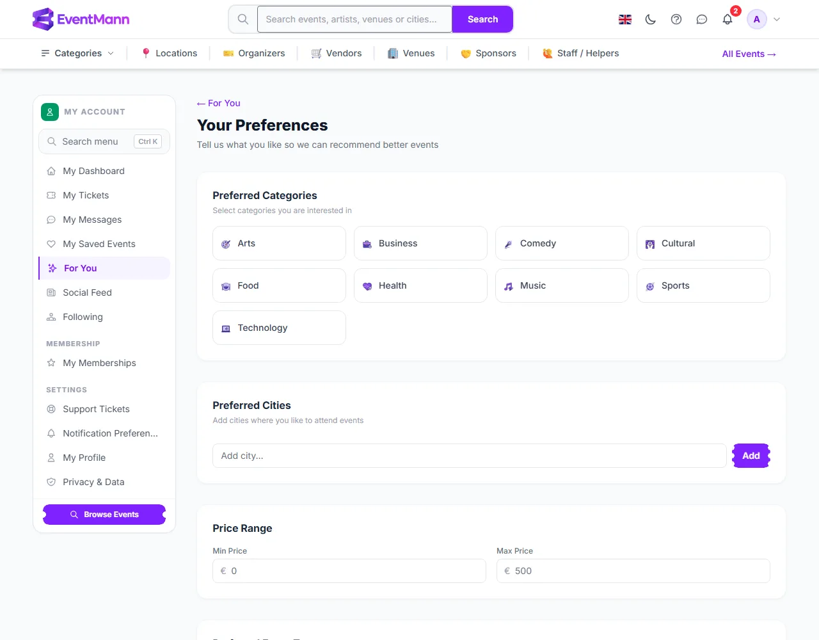
Task: Open My Dashboard in the sidebar
Action: tap(104, 171)
